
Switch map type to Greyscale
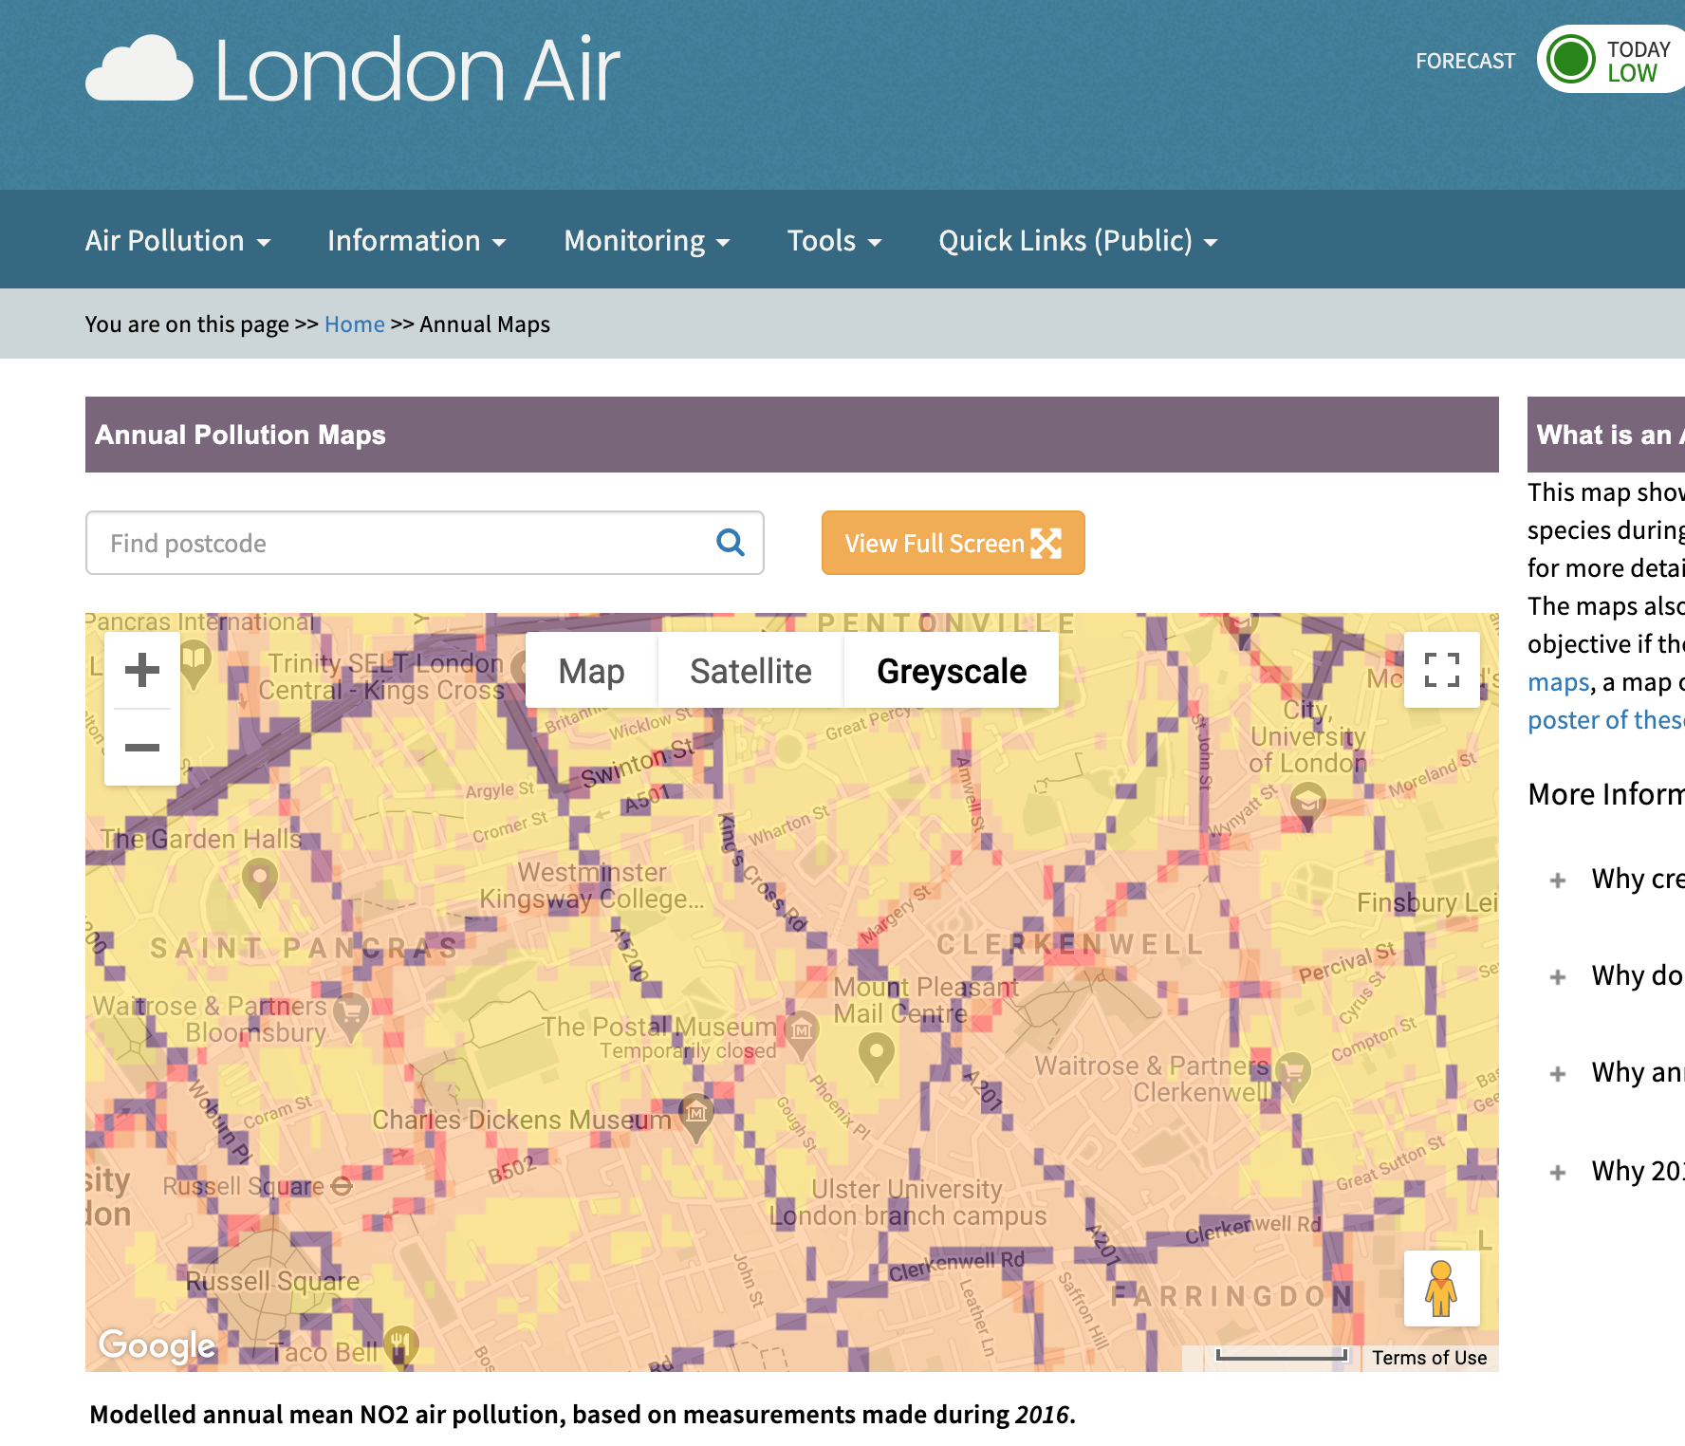[951, 671]
